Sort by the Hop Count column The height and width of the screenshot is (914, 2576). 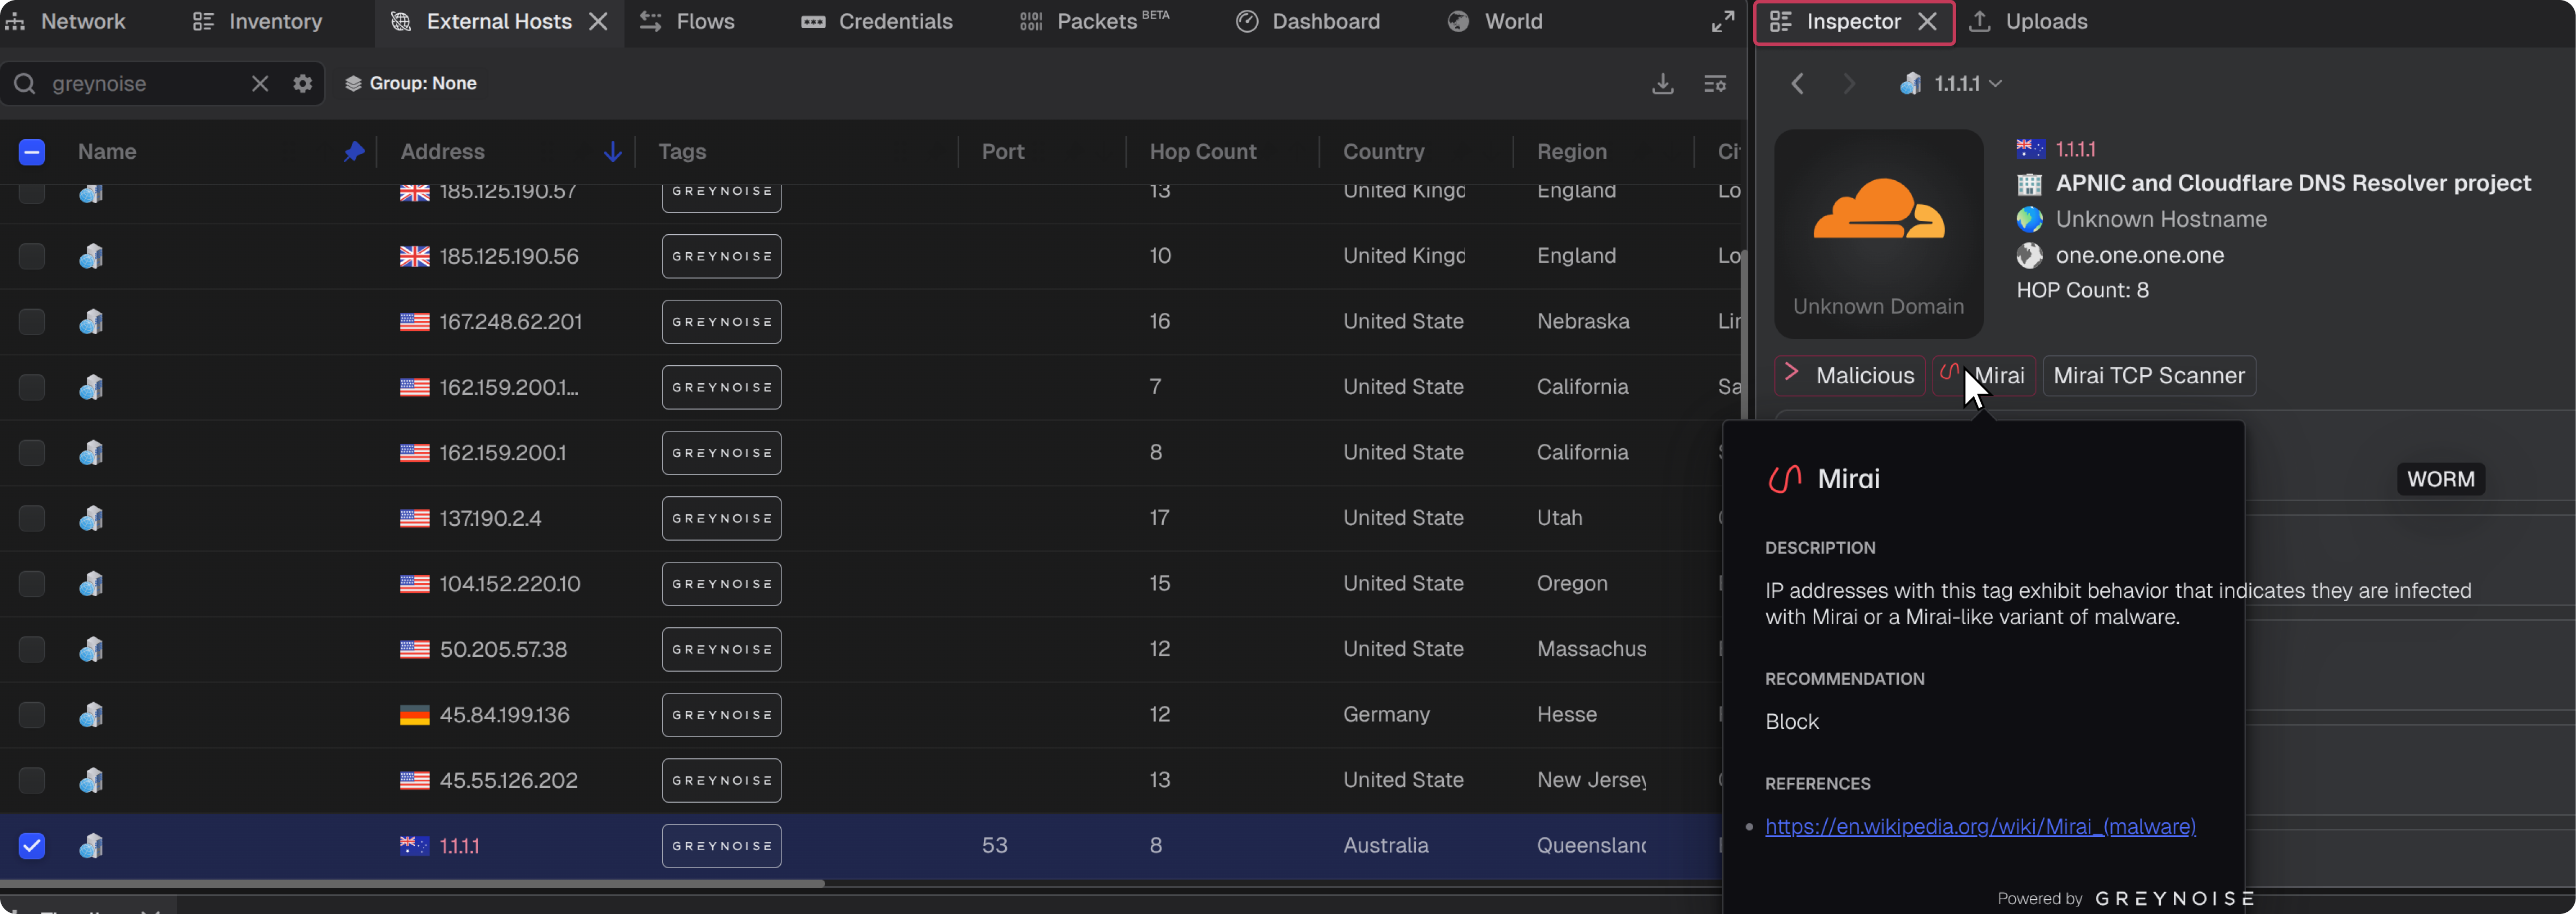pyautogui.click(x=1203, y=152)
